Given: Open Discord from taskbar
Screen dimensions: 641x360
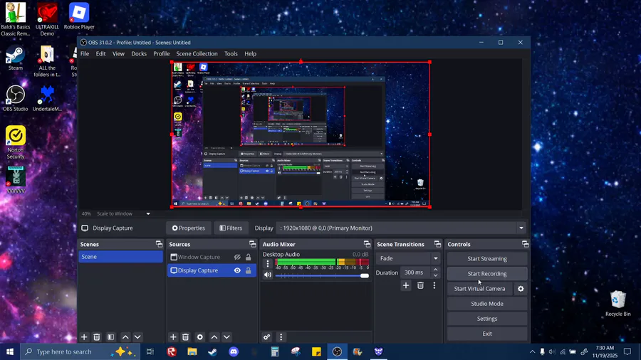Looking at the screenshot, I should pyautogui.click(x=234, y=352).
